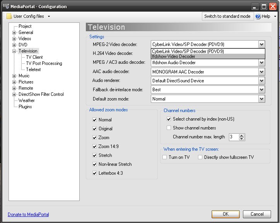Select TV Post Processing tree item
The image size is (280, 223).
[44, 63]
